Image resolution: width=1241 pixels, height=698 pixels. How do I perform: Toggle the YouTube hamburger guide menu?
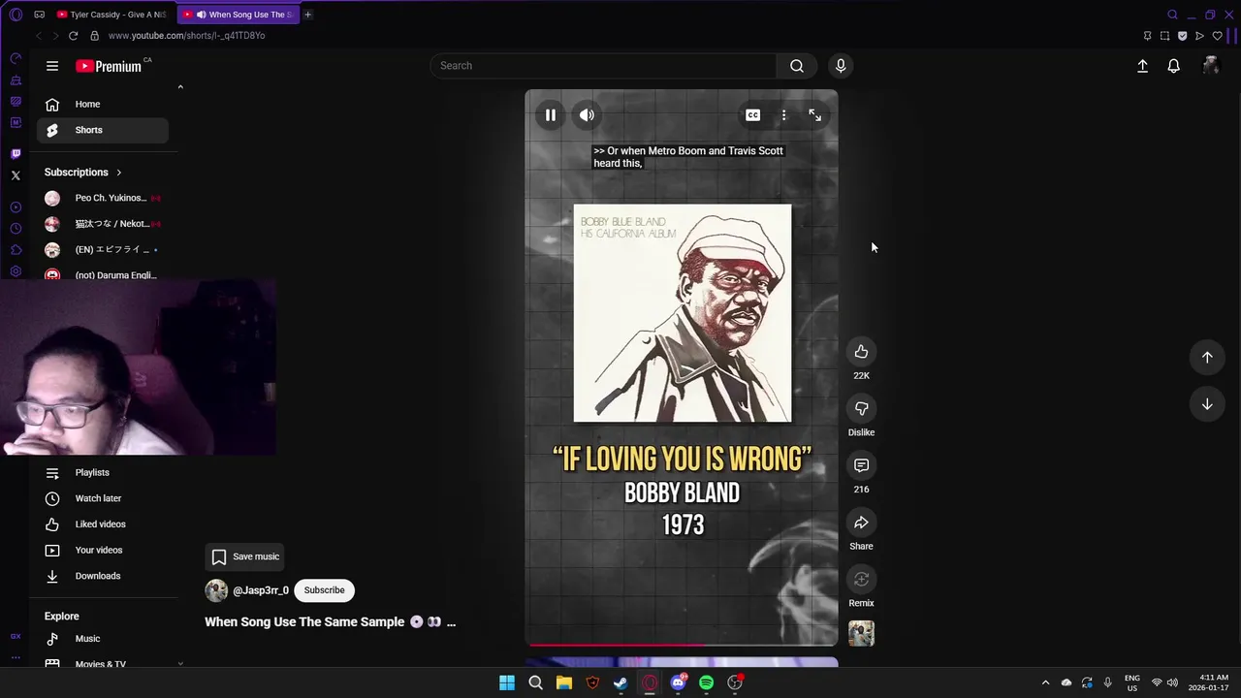tap(52, 66)
